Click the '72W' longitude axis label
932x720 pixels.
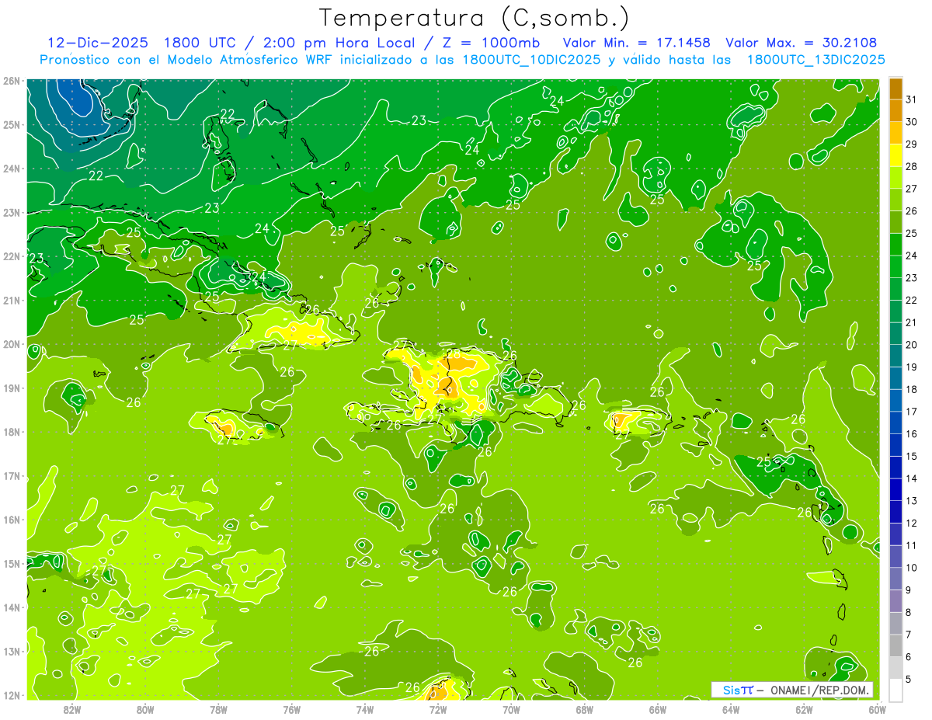pyautogui.click(x=438, y=709)
